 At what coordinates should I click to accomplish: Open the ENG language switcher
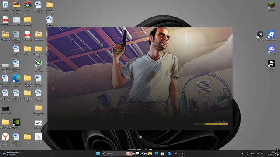point(253,154)
